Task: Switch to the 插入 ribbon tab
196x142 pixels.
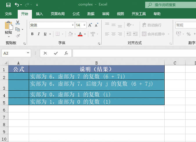Action: [39, 14]
